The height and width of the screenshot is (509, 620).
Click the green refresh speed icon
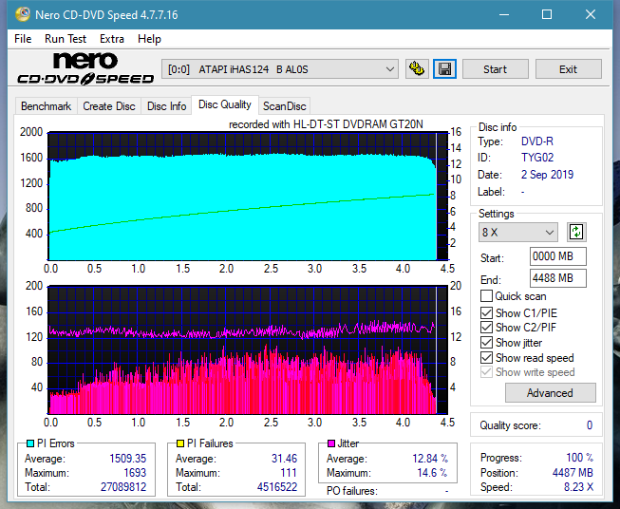(576, 232)
